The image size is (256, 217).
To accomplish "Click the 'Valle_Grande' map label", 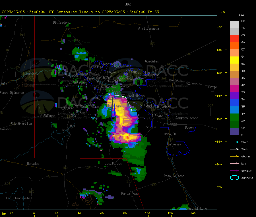I will (x=84, y=105).
